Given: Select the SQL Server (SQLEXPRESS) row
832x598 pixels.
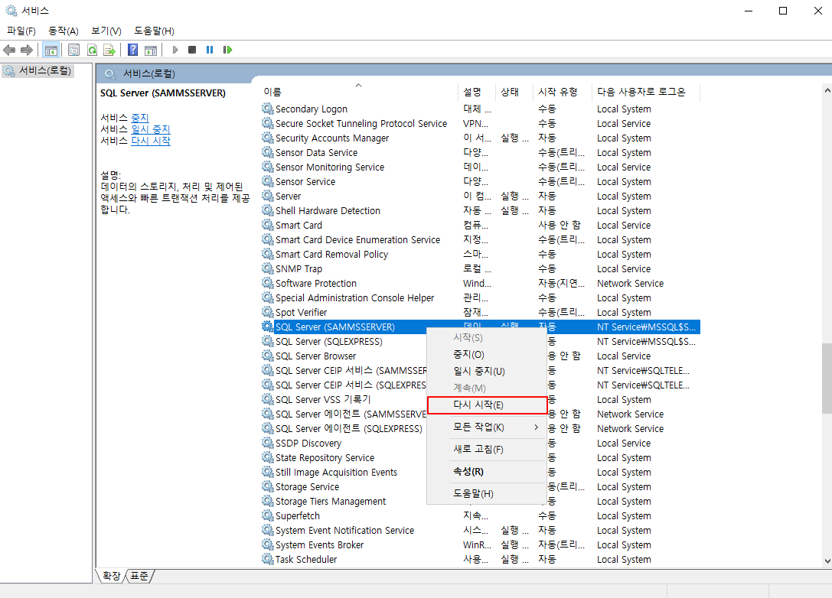Looking at the screenshot, I should coord(328,341).
